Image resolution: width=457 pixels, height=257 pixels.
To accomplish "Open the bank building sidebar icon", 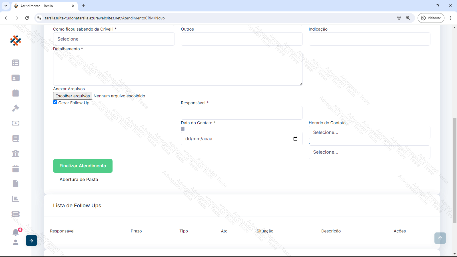I will 15,154.
